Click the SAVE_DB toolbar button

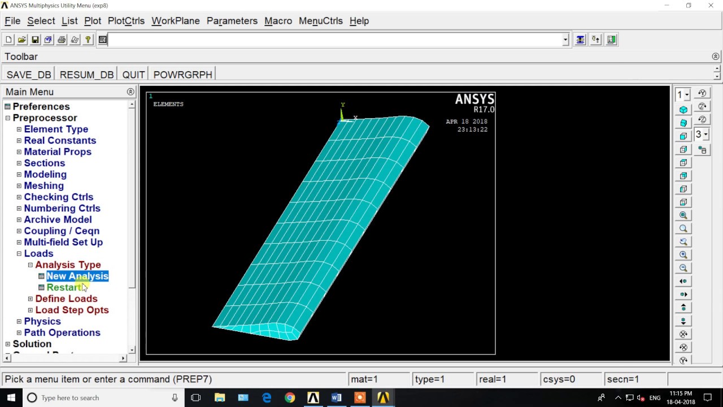[29, 75]
